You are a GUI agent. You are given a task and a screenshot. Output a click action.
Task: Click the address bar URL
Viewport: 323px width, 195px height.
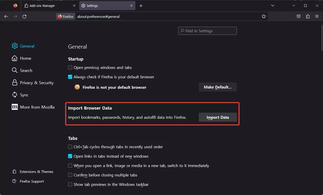[x=98, y=17]
